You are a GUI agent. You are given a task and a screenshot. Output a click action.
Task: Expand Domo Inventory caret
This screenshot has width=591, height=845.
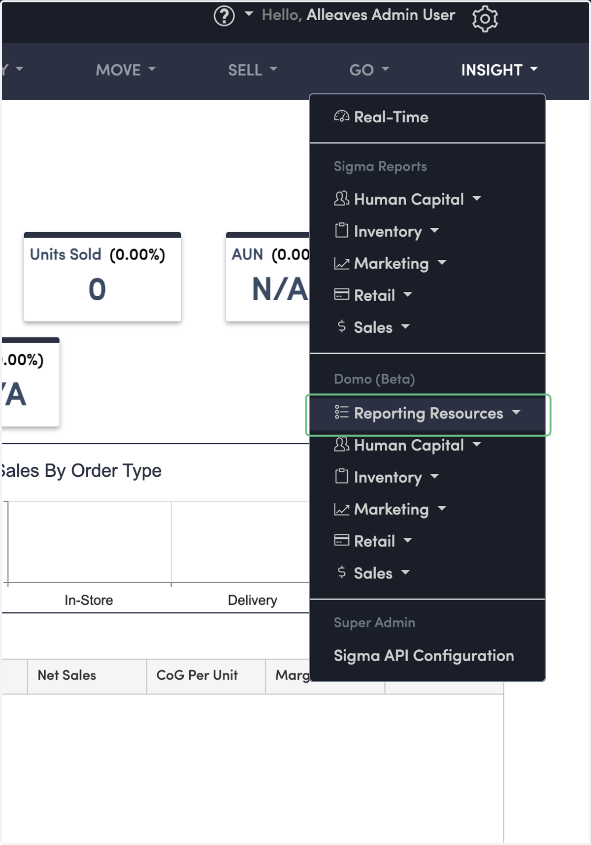point(434,476)
